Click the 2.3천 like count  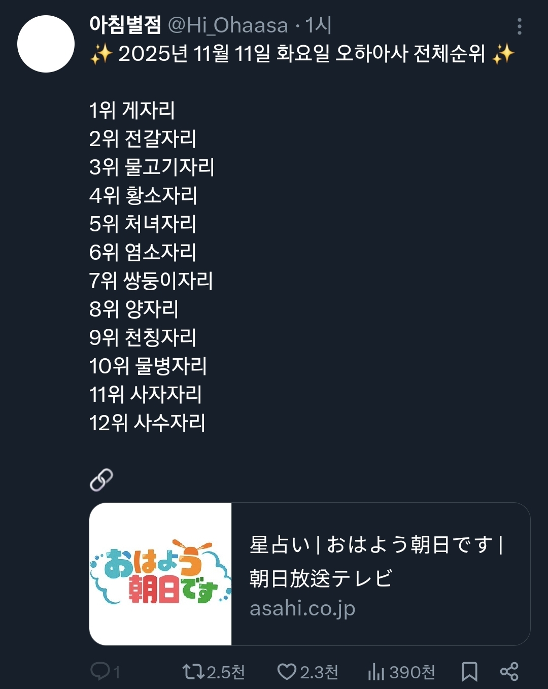click(319, 672)
